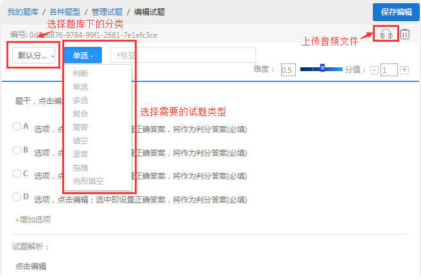Click the difficulty slider handle
Screen dimensions: 421x280
[322, 68]
